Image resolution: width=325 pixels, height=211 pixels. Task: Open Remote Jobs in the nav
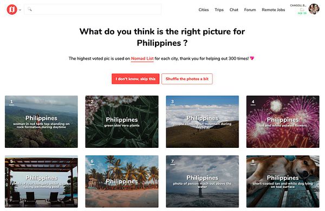[273, 10]
